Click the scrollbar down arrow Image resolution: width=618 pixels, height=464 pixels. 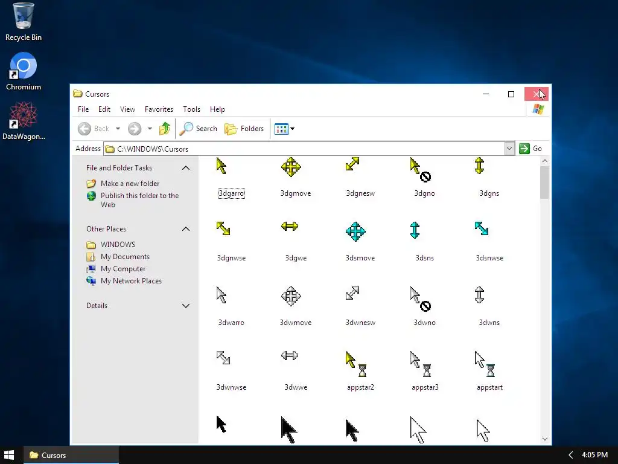coord(545,439)
